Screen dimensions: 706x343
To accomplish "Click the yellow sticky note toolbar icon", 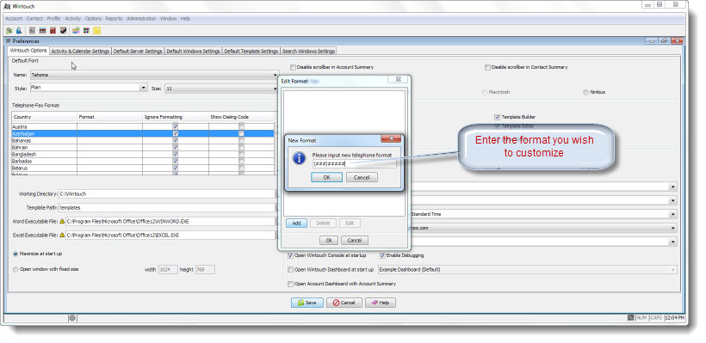I will [96, 31].
